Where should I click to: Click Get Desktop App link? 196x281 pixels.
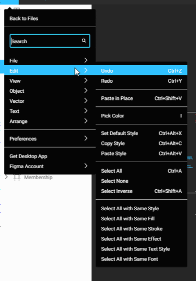click(28, 156)
